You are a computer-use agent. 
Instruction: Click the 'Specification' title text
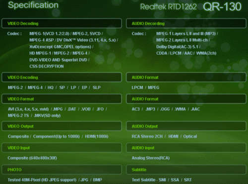[33, 5]
